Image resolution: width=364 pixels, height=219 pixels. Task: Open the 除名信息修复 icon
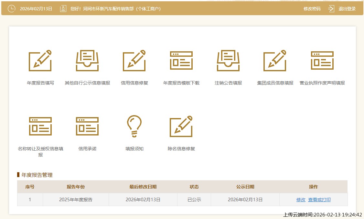181,126
